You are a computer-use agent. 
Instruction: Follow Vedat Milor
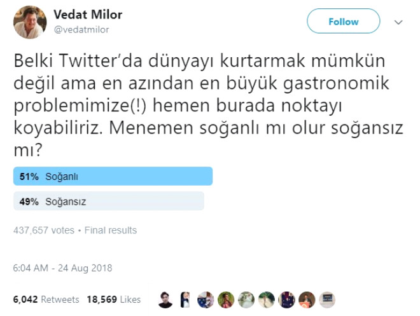[343, 22]
